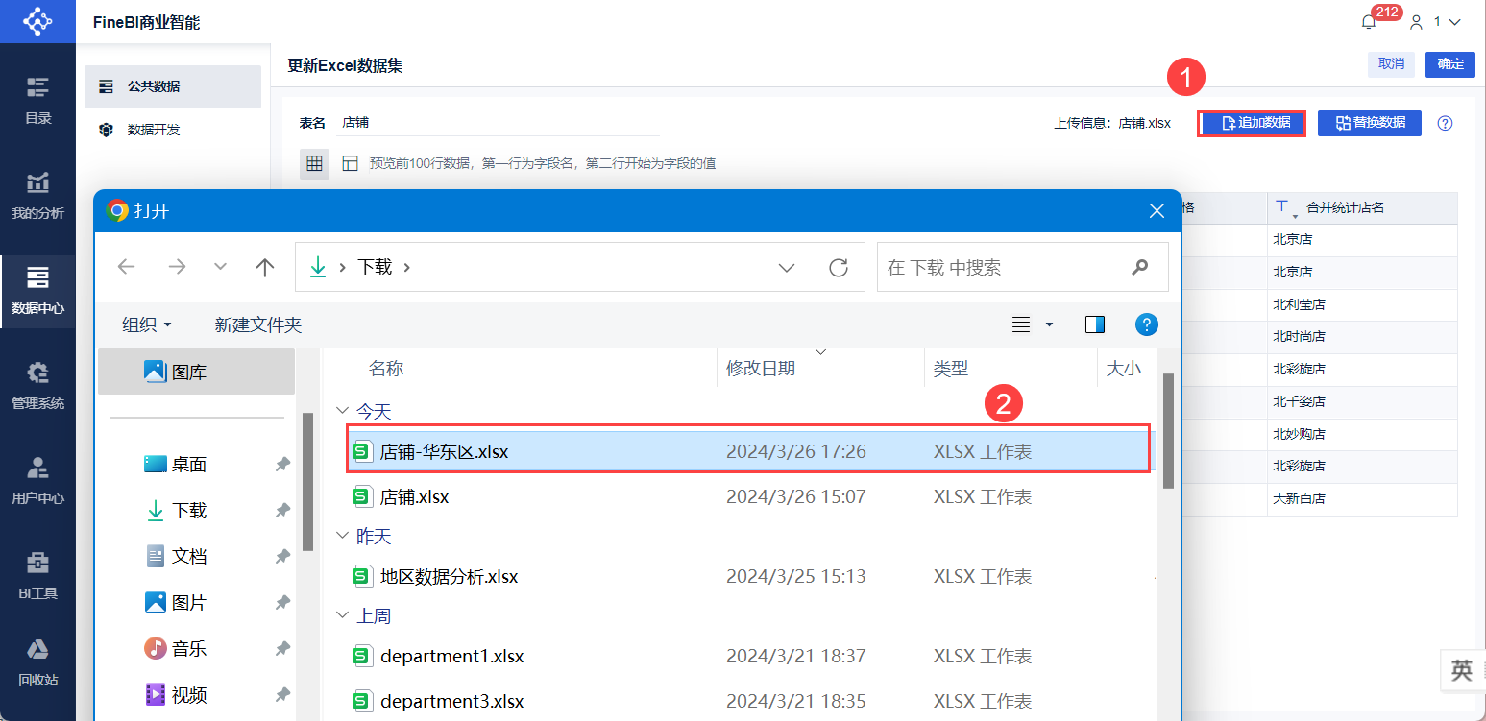Click the file list vertical scrollbar
This screenshot has width=1486, height=721.
coord(1168,431)
